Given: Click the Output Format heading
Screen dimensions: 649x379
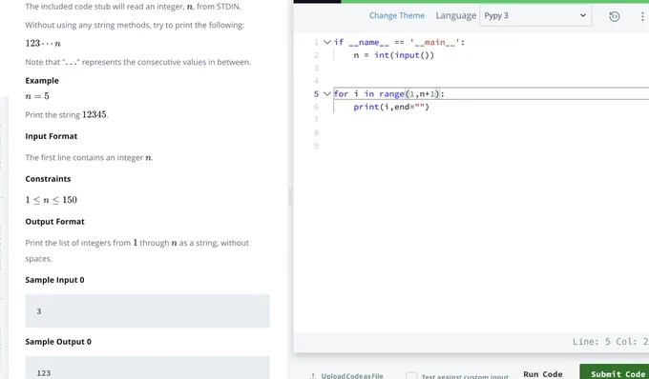Looking at the screenshot, I should [x=54, y=221].
